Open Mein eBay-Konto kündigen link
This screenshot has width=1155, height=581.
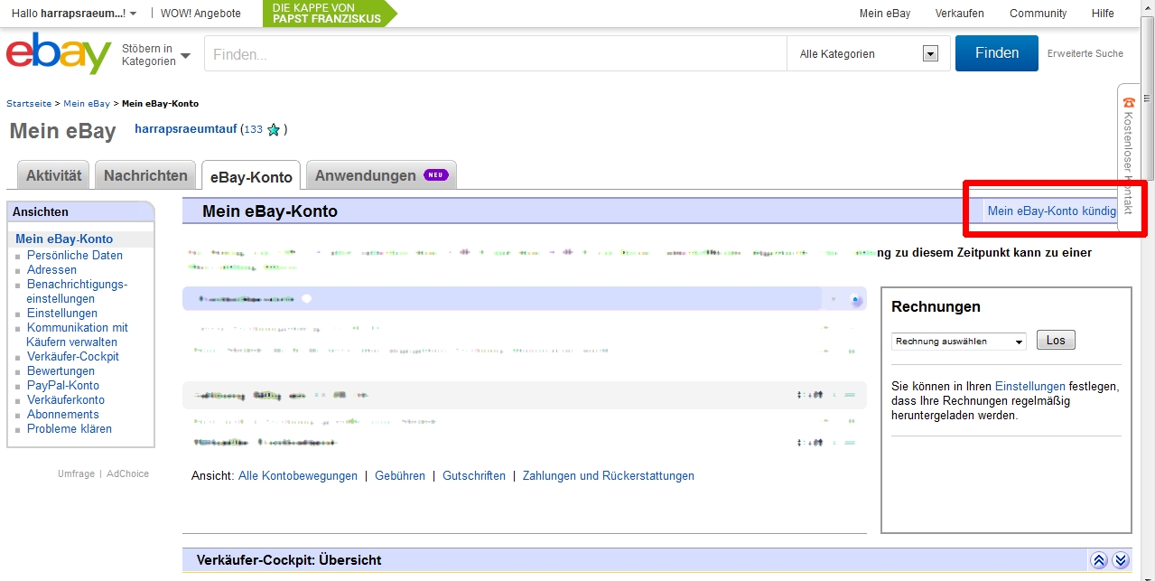coord(1051,211)
